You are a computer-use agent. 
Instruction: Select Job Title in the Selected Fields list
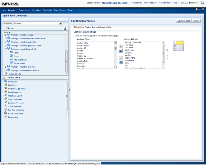click(128, 55)
